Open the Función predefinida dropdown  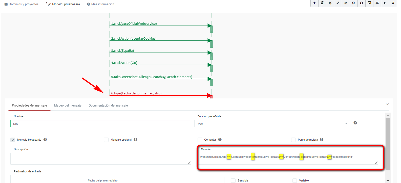[x=272, y=124]
